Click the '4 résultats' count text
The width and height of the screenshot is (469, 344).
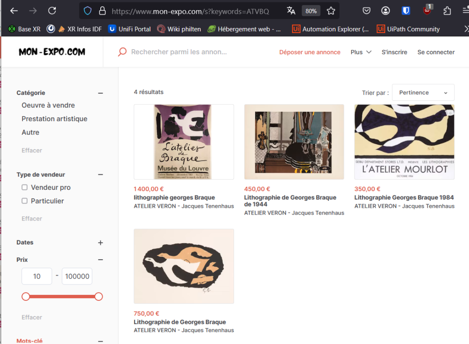149,92
